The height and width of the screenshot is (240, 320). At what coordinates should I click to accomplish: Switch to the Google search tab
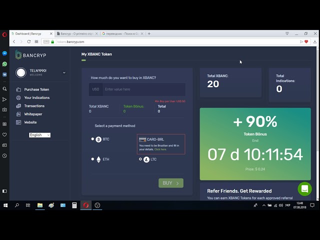122,33
